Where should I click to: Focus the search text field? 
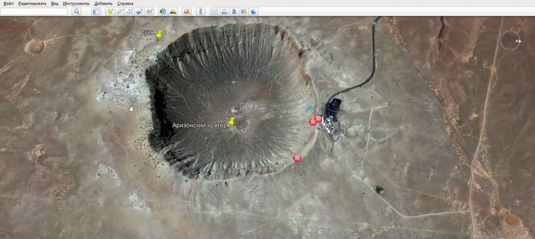pos(34,11)
